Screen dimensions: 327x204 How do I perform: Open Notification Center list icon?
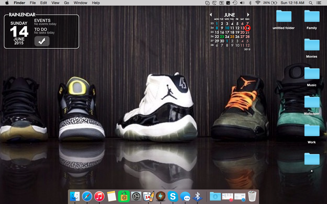tap(319, 3)
